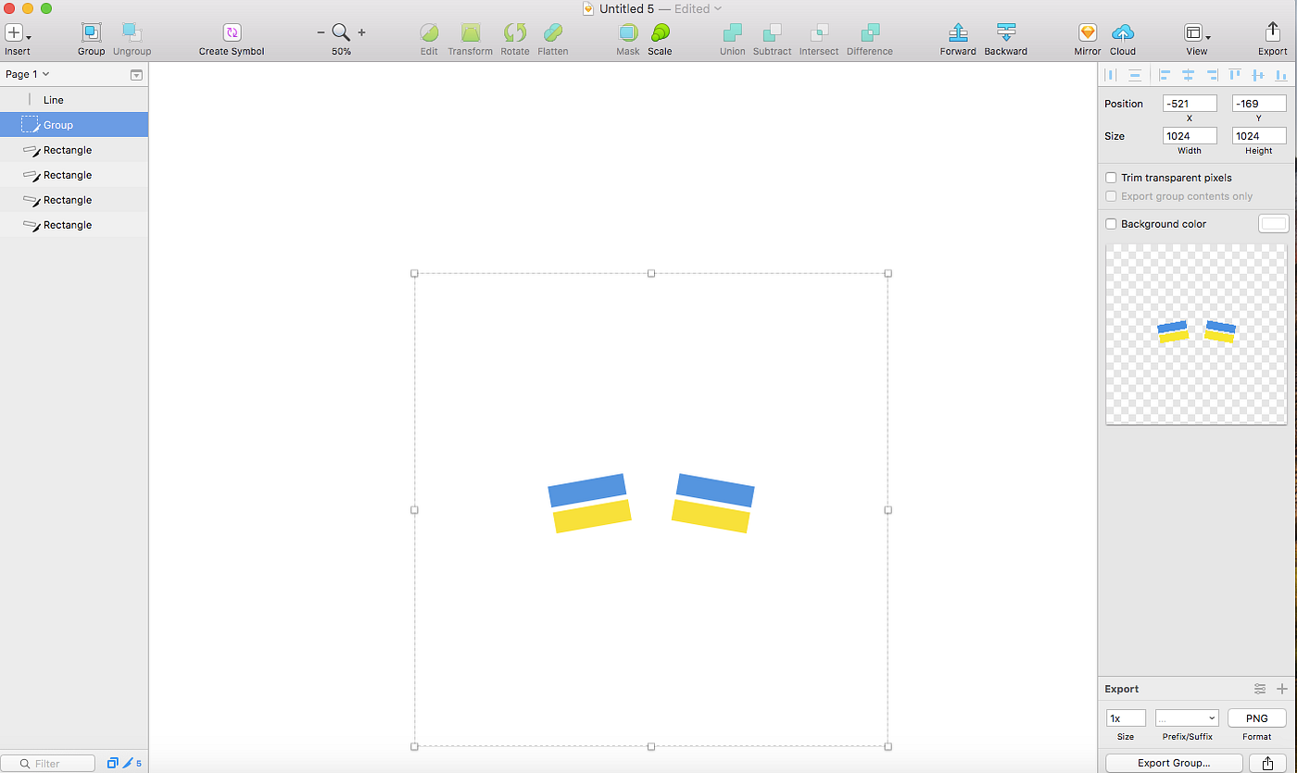Click the background color swatch
The height and width of the screenshot is (773, 1297).
[1274, 223]
